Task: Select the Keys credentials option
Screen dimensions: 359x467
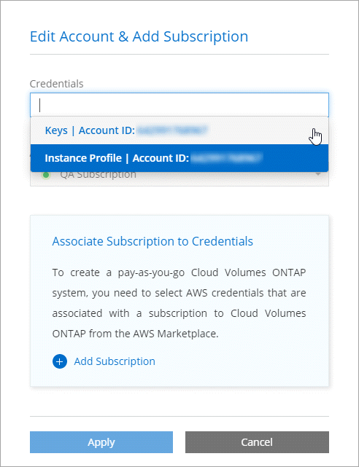Action: 179,130
